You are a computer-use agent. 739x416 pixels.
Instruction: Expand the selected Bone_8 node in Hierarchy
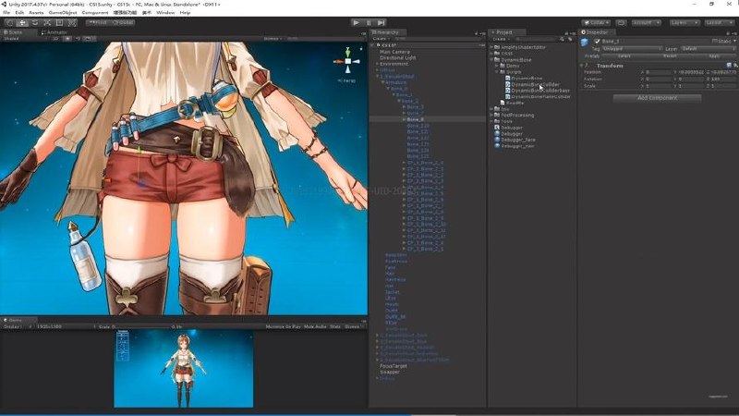(404, 120)
